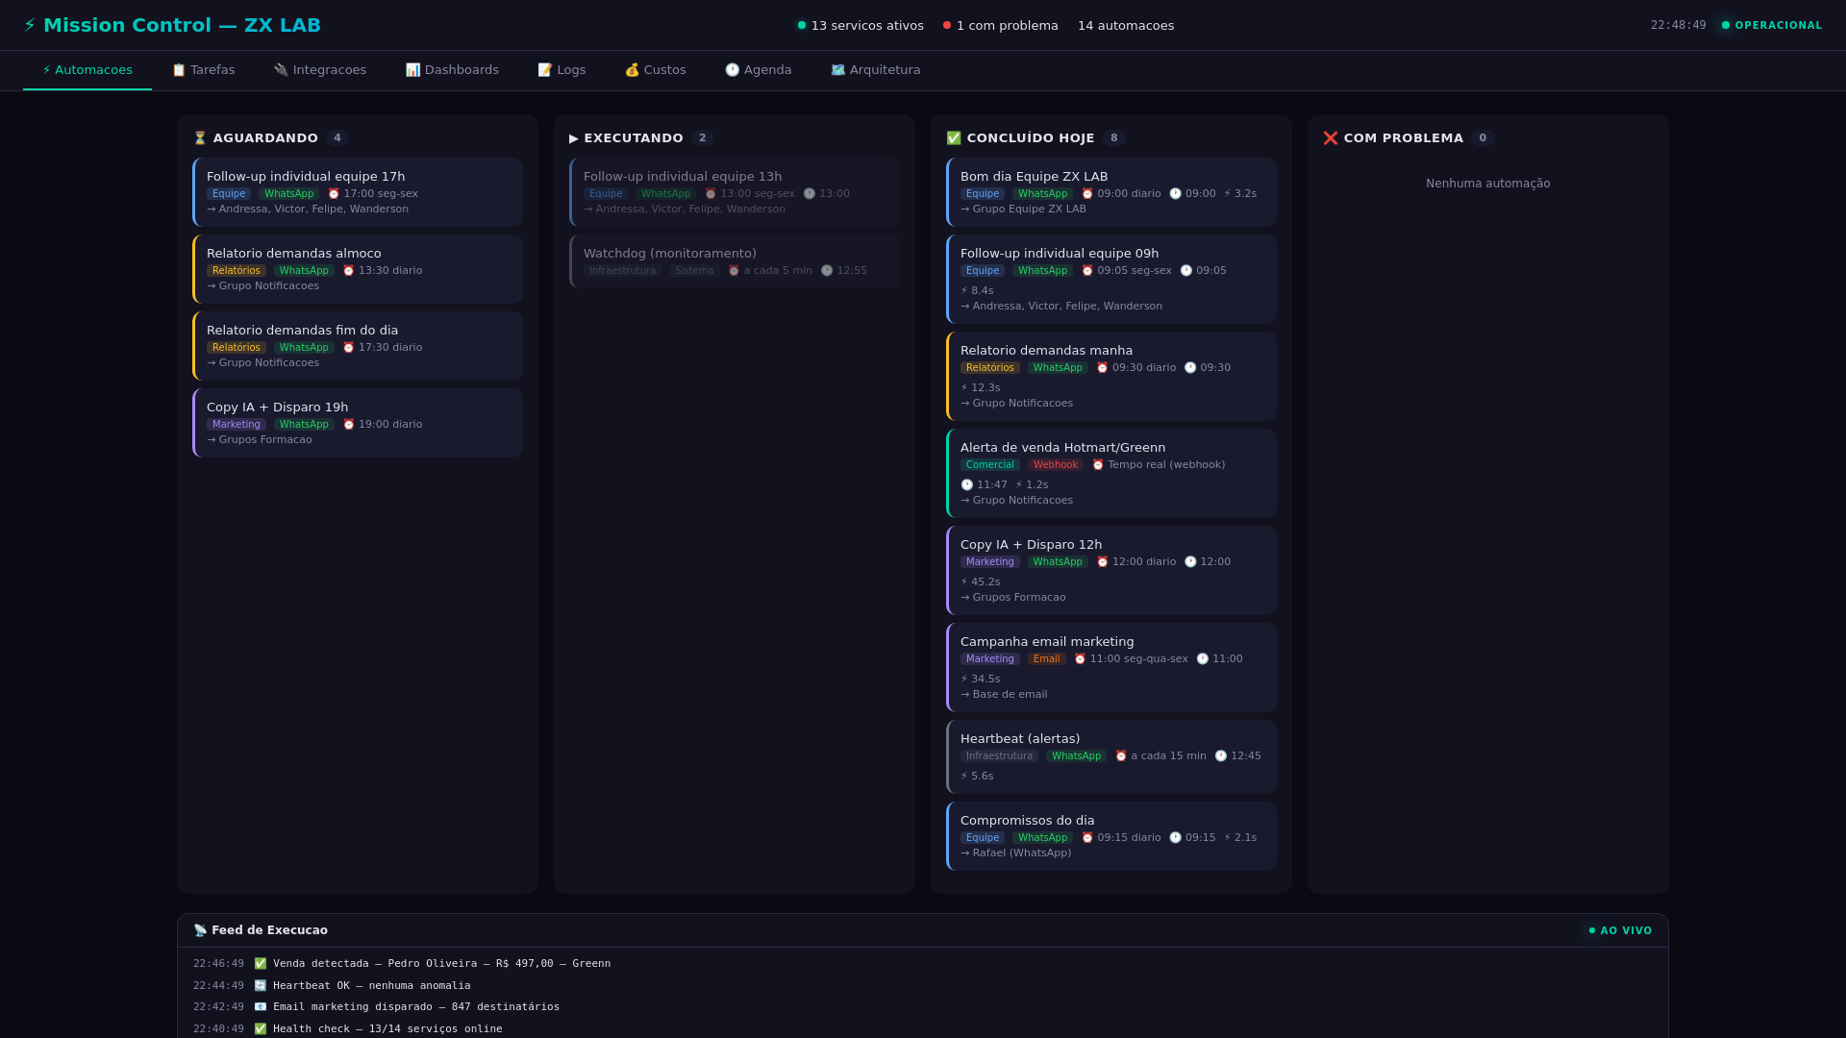The height and width of the screenshot is (1038, 1846).
Task: Click the Sistema tag on the Watchdog card
Action: point(694,271)
